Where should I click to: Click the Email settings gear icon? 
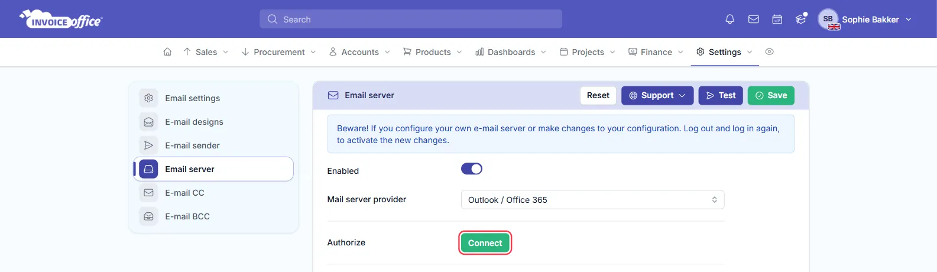(148, 98)
